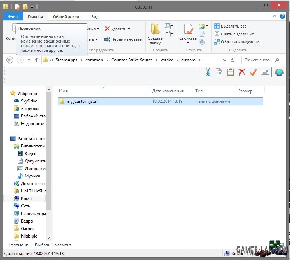
Task: Go up one folder level arrow
Action: 36,60
